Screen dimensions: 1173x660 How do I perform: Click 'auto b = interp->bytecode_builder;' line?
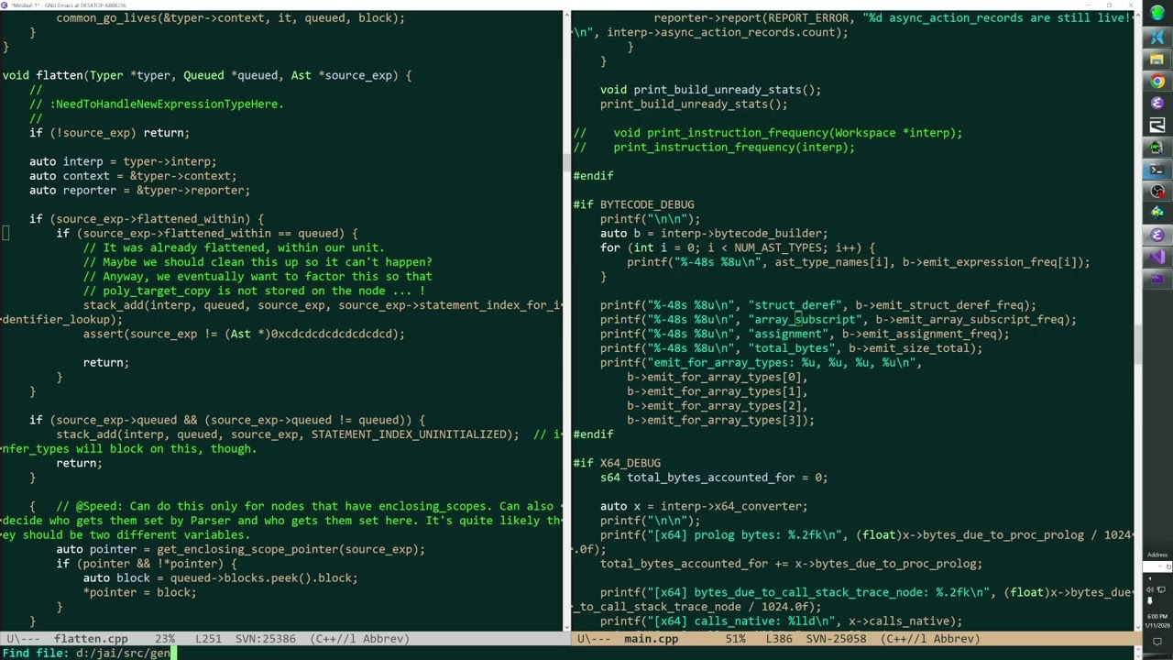click(x=714, y=233)
